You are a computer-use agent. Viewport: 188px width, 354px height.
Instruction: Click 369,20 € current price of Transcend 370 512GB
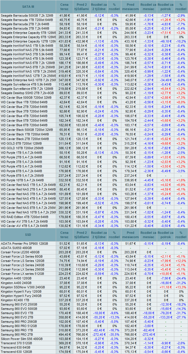click(x=64, y=343)
